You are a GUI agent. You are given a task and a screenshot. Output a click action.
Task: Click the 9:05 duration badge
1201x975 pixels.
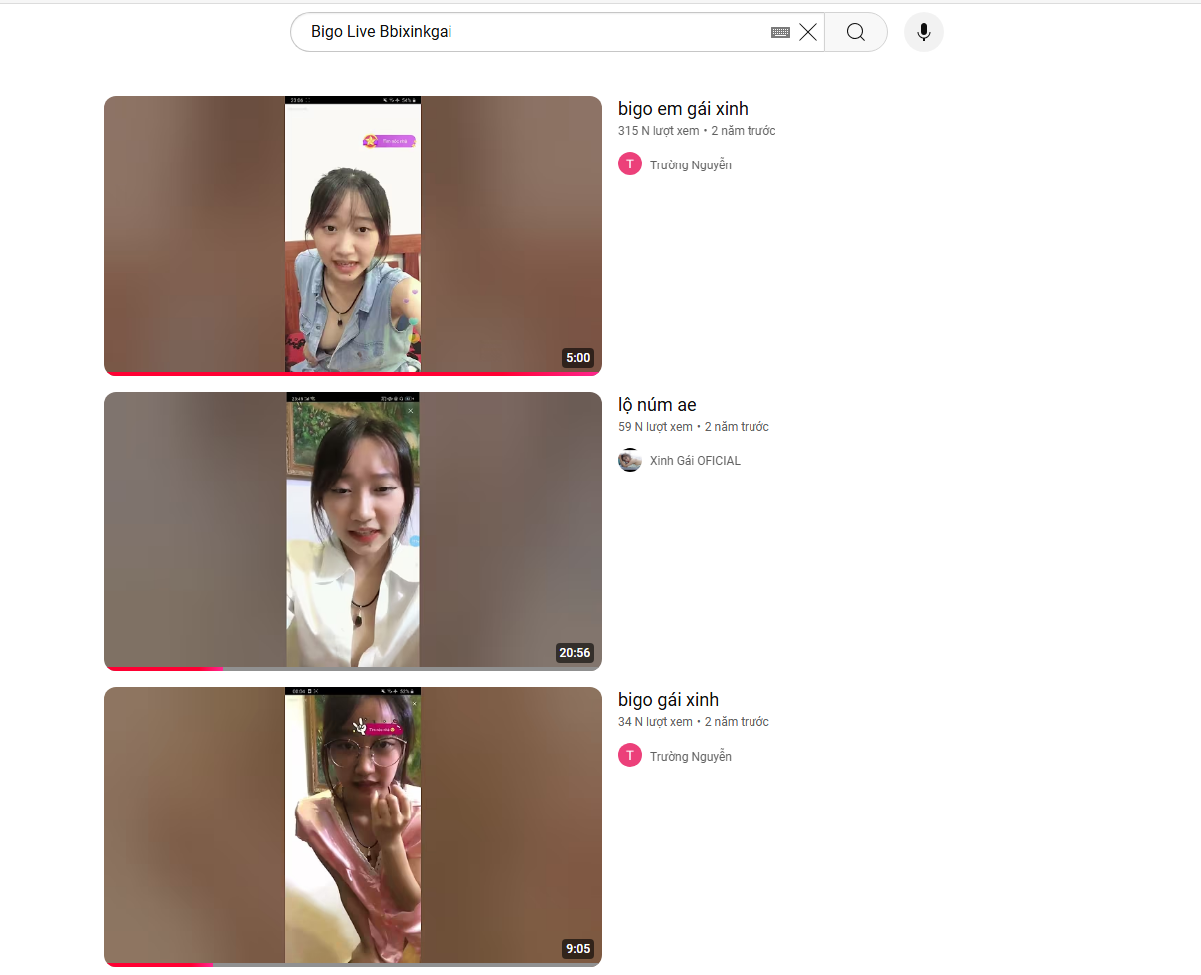coord(577,949)
